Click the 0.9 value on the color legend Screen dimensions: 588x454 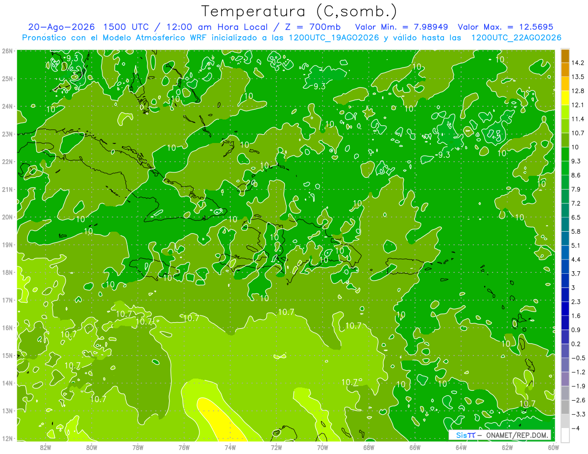(576, 330)
